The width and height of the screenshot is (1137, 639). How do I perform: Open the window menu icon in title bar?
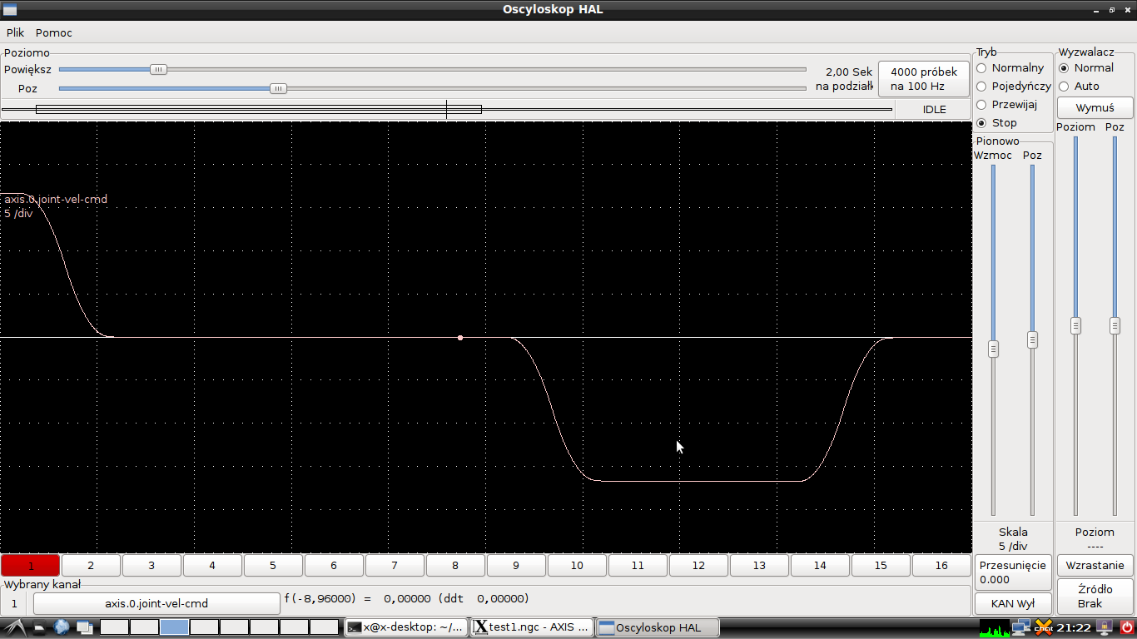pyautogui.click(x=10, y=9)
